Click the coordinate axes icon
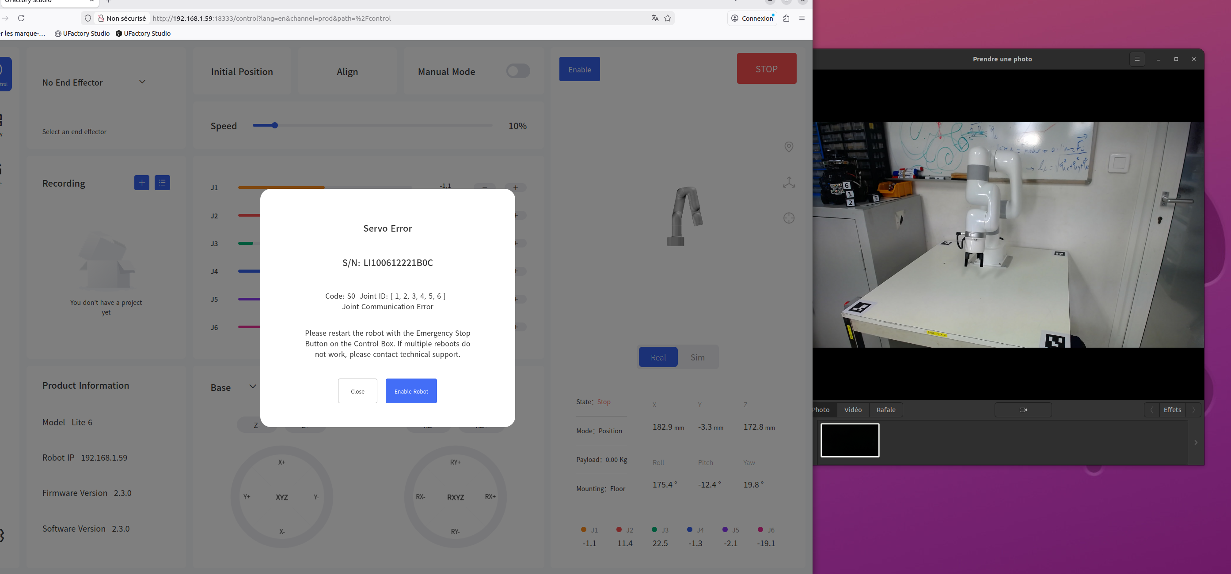Viewport: 1231px width, 574px height. (x=789, y=183)
